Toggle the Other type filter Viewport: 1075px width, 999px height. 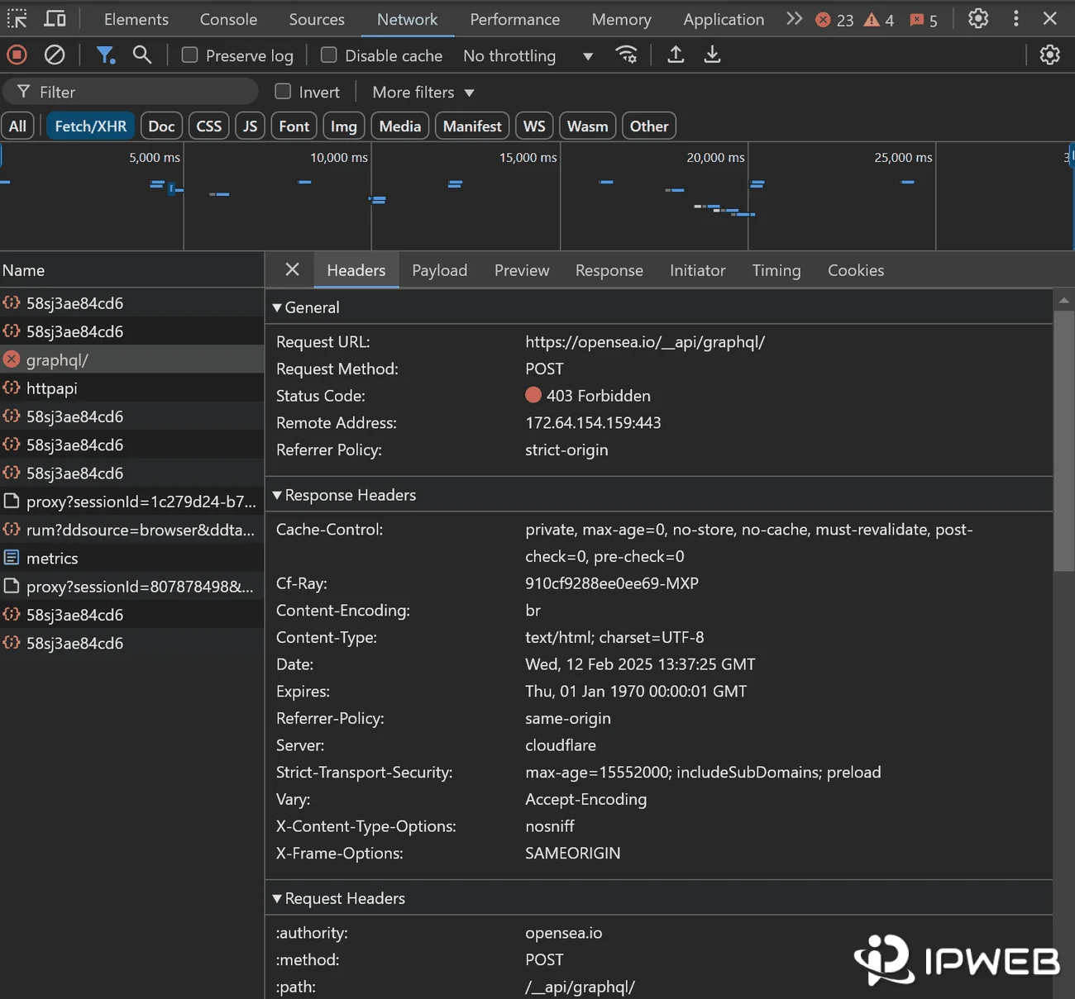649,126
